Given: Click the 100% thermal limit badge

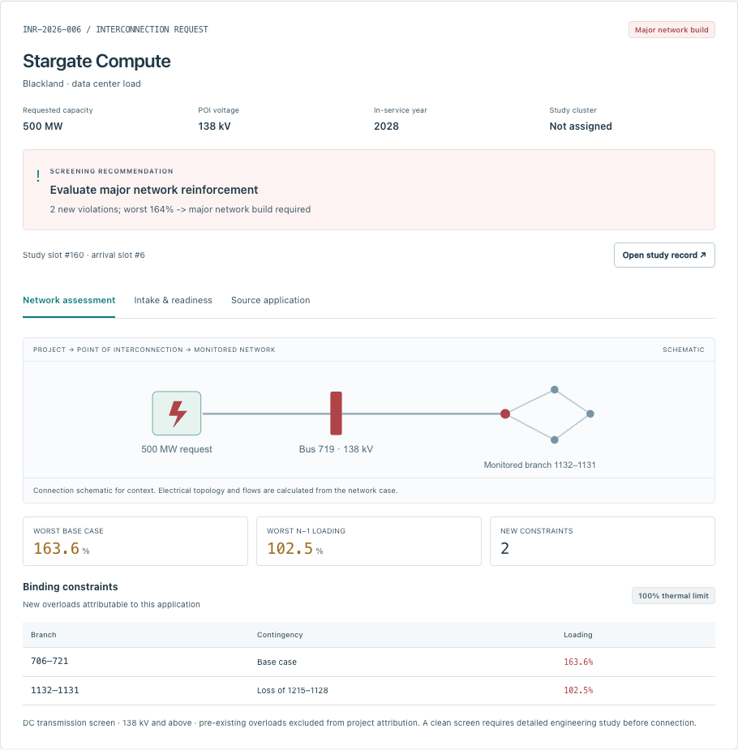Looking at the screenshot, I should click(x=673, y=595).
